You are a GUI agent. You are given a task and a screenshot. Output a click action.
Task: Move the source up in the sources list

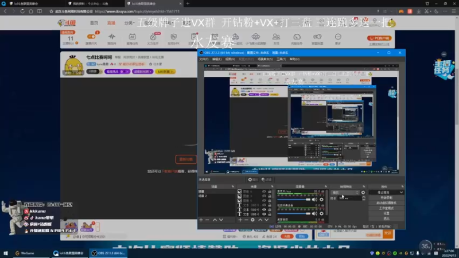[x=260, y=220]
